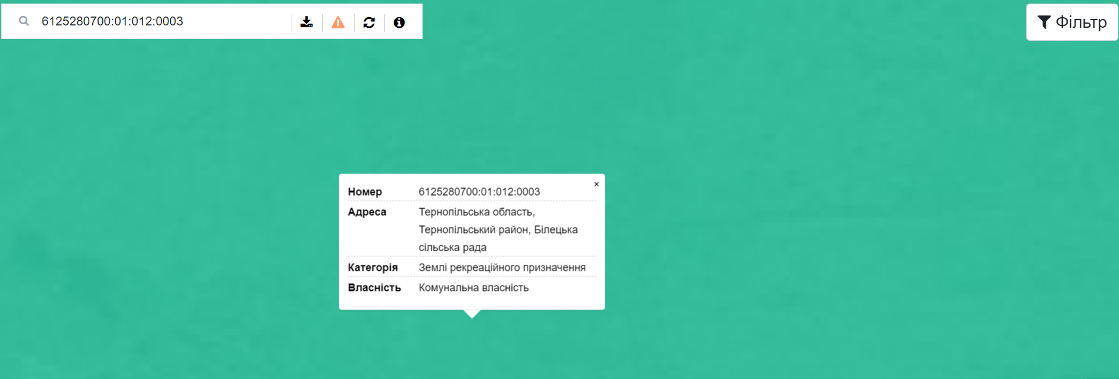Click the funnel icon beside Фільтр

pyautogui.click(x=1044, y=22)
